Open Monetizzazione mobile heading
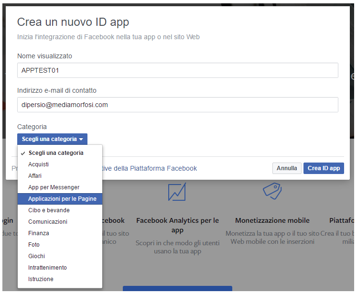Image resolution: width=357 pixels, height=294 pixels. click(272, 220)
